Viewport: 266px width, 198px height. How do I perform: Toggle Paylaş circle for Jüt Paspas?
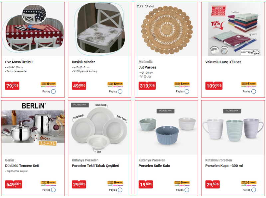point(187,92)
